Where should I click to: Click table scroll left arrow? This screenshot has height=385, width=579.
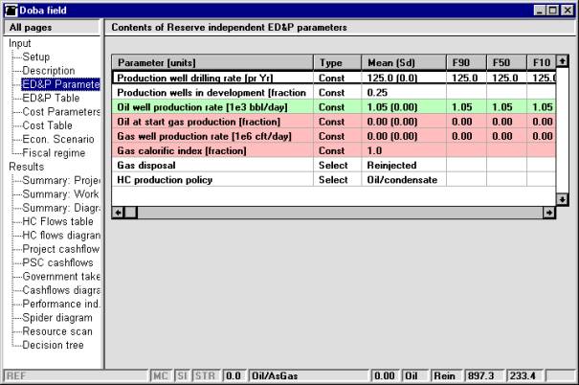click(118, 213)
